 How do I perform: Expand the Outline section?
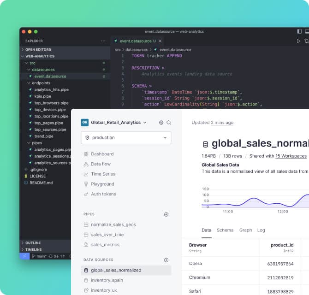[x=45, y=243]
